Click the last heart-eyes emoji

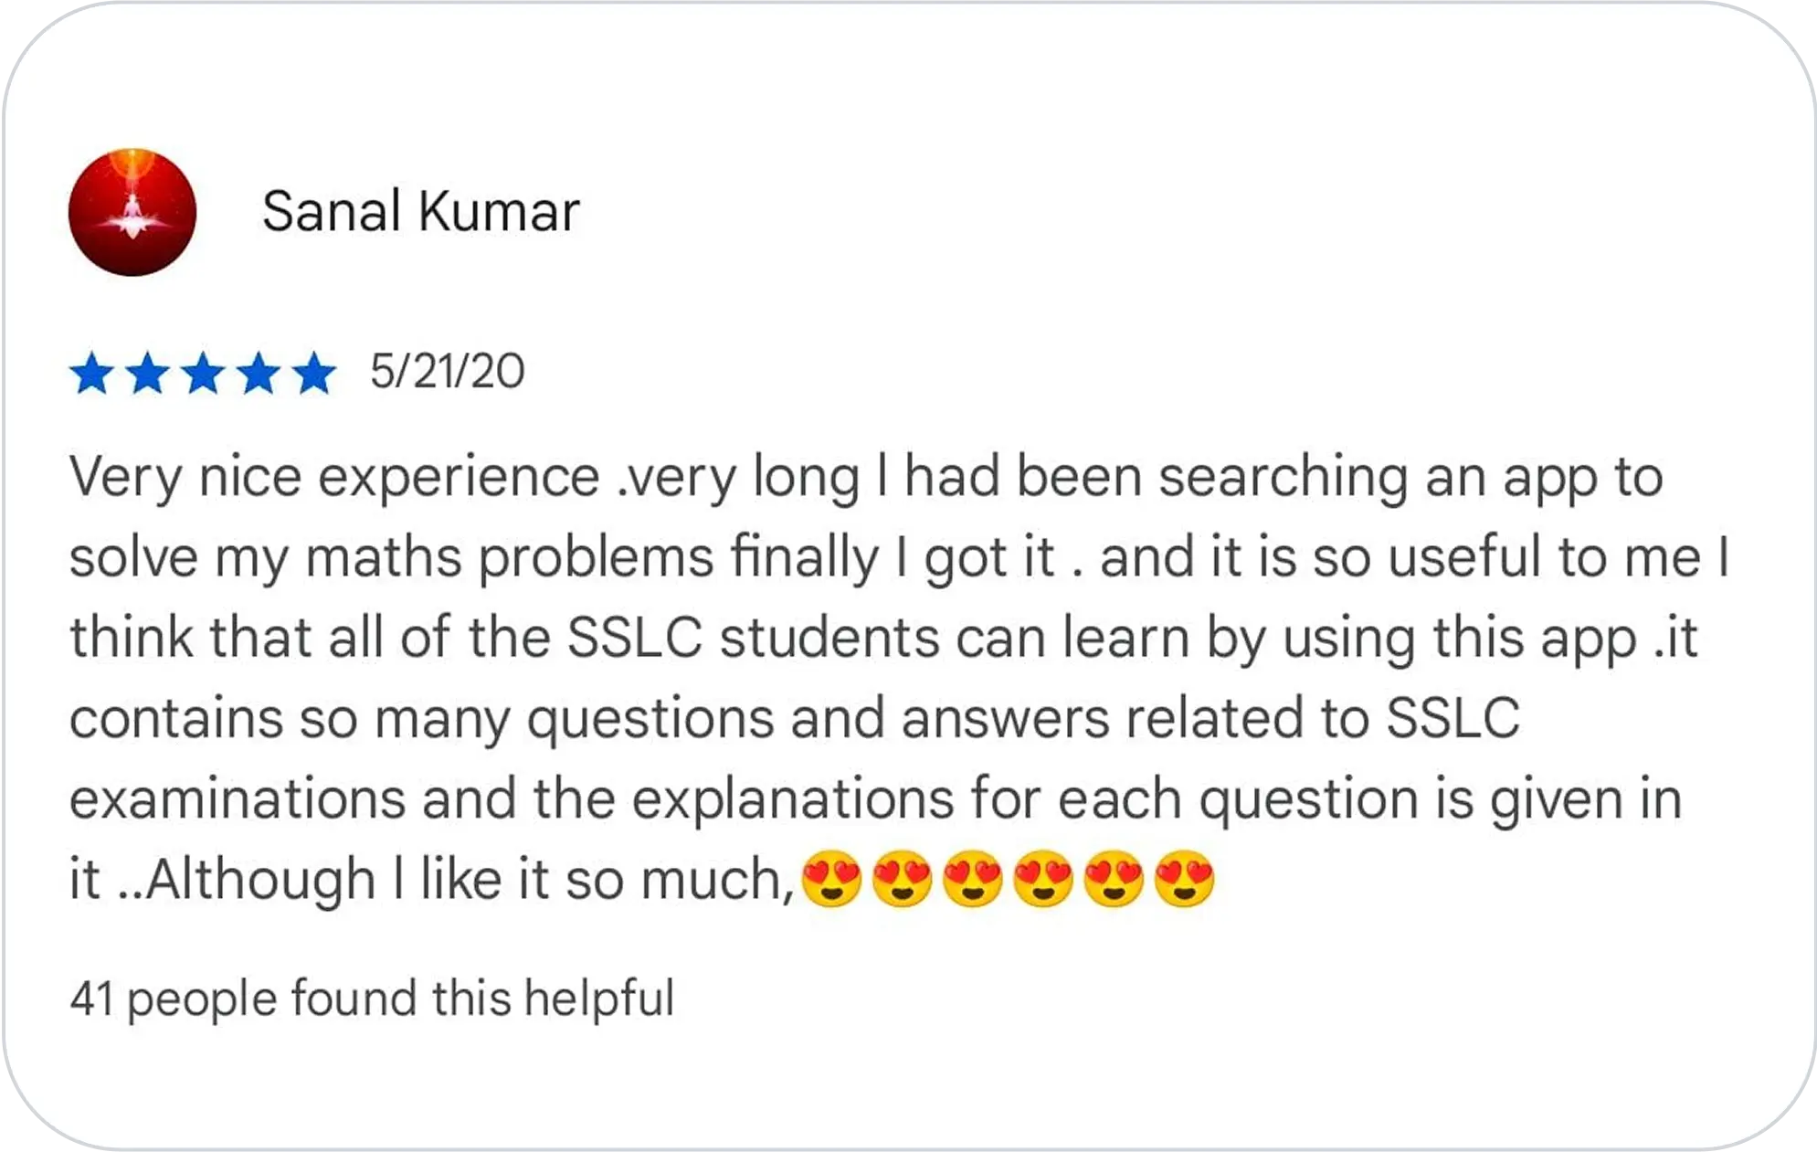[1185, 879]
